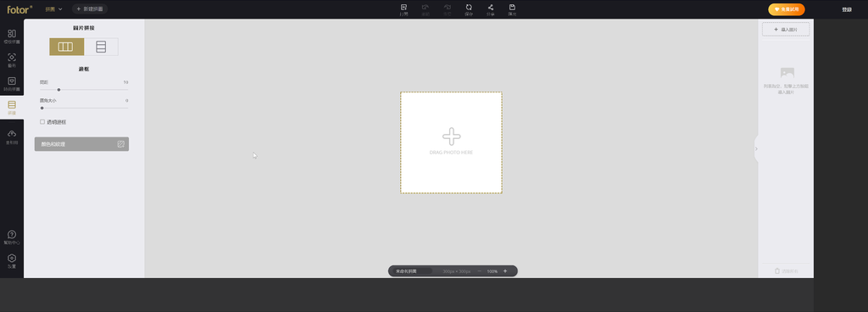Click the undo toolbar icon

[x=426, y=9]
